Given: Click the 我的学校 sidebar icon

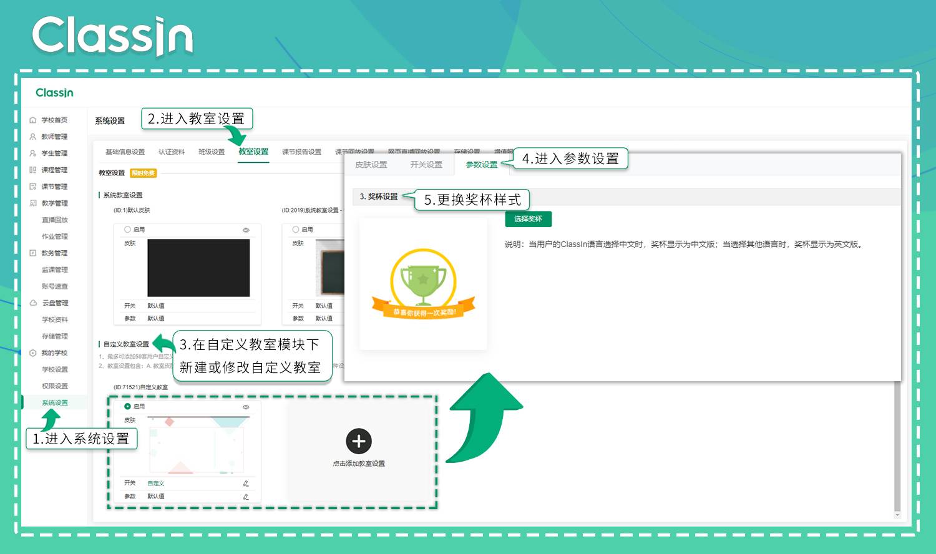Looking at the screenshot, I should click(33, 352).
